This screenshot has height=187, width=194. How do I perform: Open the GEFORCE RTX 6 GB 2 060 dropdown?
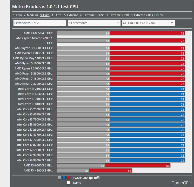coord(148,23)
